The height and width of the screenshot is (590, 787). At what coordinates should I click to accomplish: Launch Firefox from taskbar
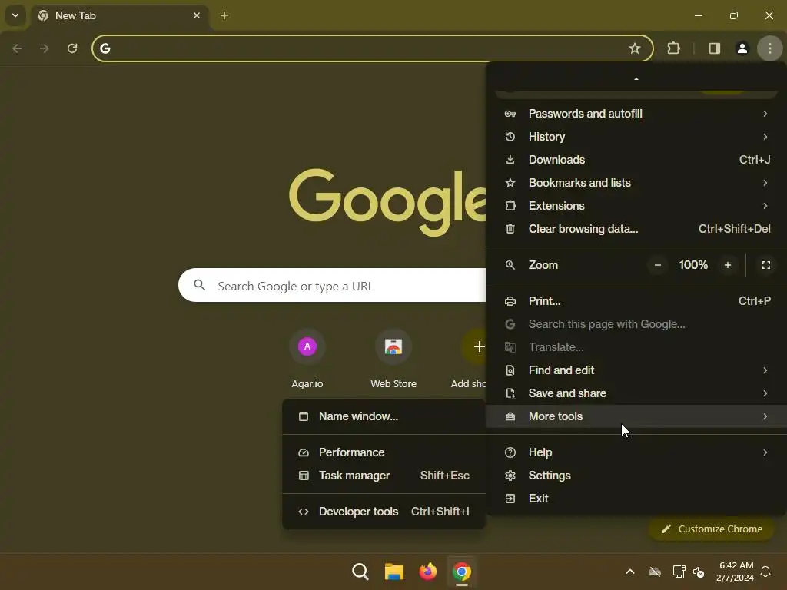pyautogui.click(x=427, y=572)
